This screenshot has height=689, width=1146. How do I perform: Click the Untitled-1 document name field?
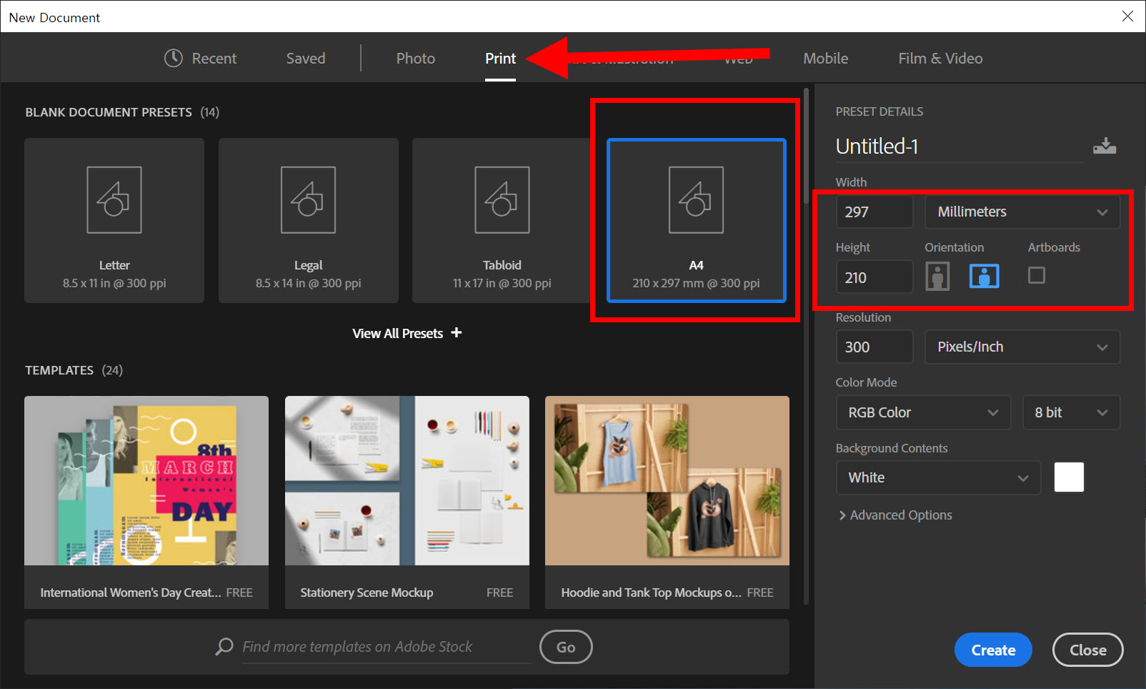959,147
